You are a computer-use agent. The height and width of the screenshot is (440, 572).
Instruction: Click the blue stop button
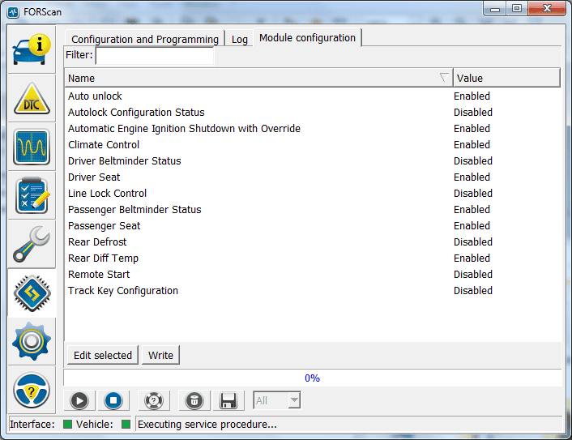[x=113, y=400]
